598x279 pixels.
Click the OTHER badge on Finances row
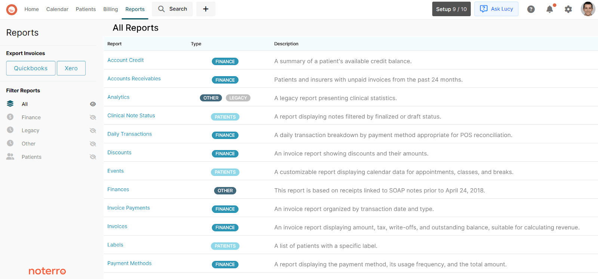tap(225, 190)
